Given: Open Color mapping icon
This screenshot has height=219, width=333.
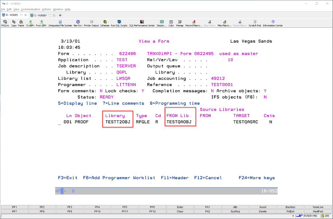Looking at the screenshot, I should click(x=171, y=23).
